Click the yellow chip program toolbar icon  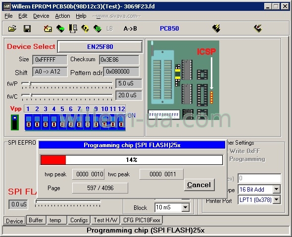click(x=85, y=29)
